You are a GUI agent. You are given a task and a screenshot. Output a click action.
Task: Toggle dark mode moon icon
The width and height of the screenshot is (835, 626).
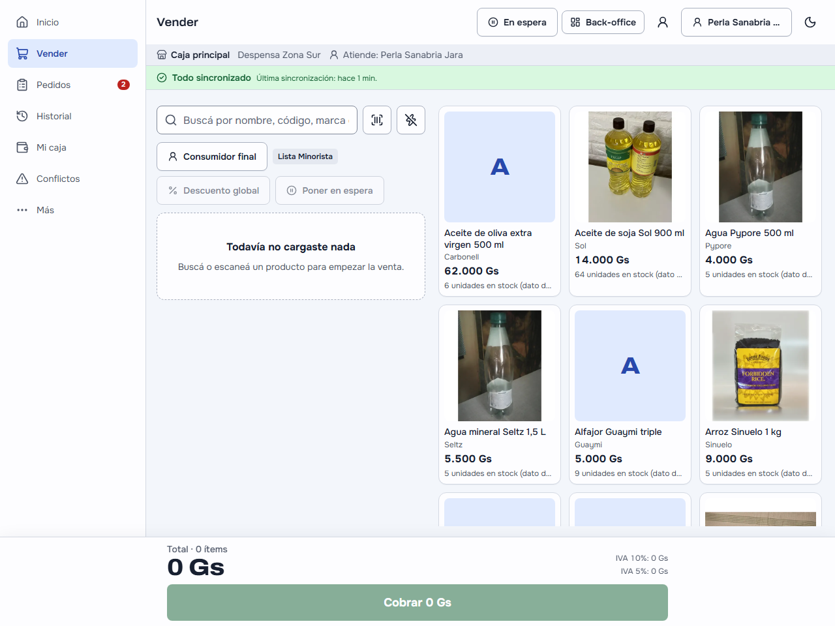(810, 22)
